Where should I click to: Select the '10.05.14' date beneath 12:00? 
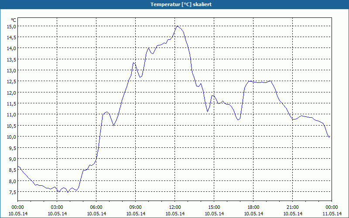(x=175, y=214)
